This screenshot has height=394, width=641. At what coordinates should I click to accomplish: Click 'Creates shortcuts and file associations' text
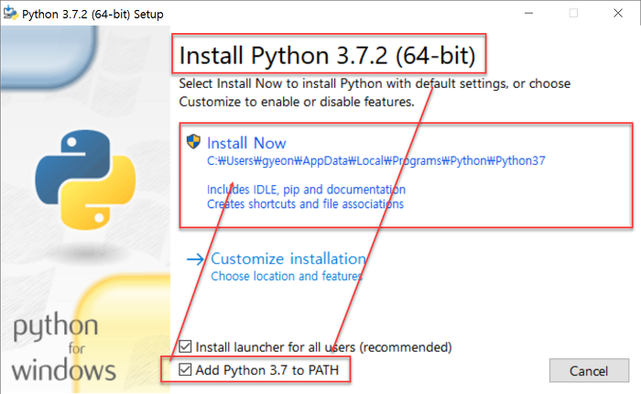[x=305, y=203]
